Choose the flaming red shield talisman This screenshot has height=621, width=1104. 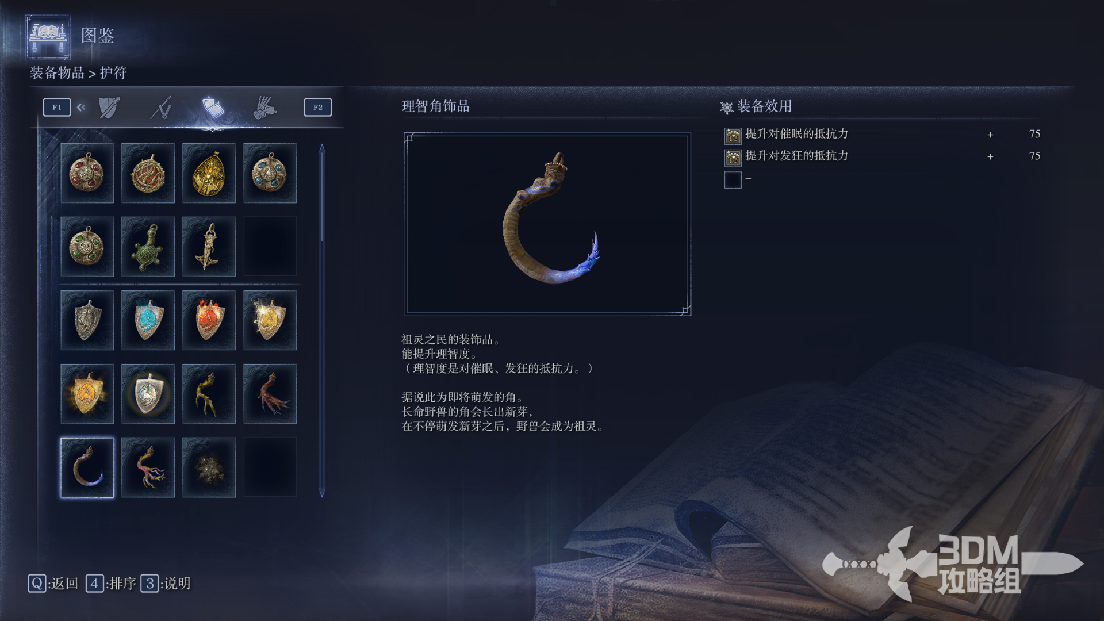[x=209, y=320]
